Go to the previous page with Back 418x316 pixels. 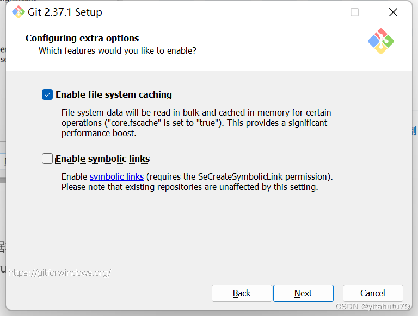click(x=242, y=293)
